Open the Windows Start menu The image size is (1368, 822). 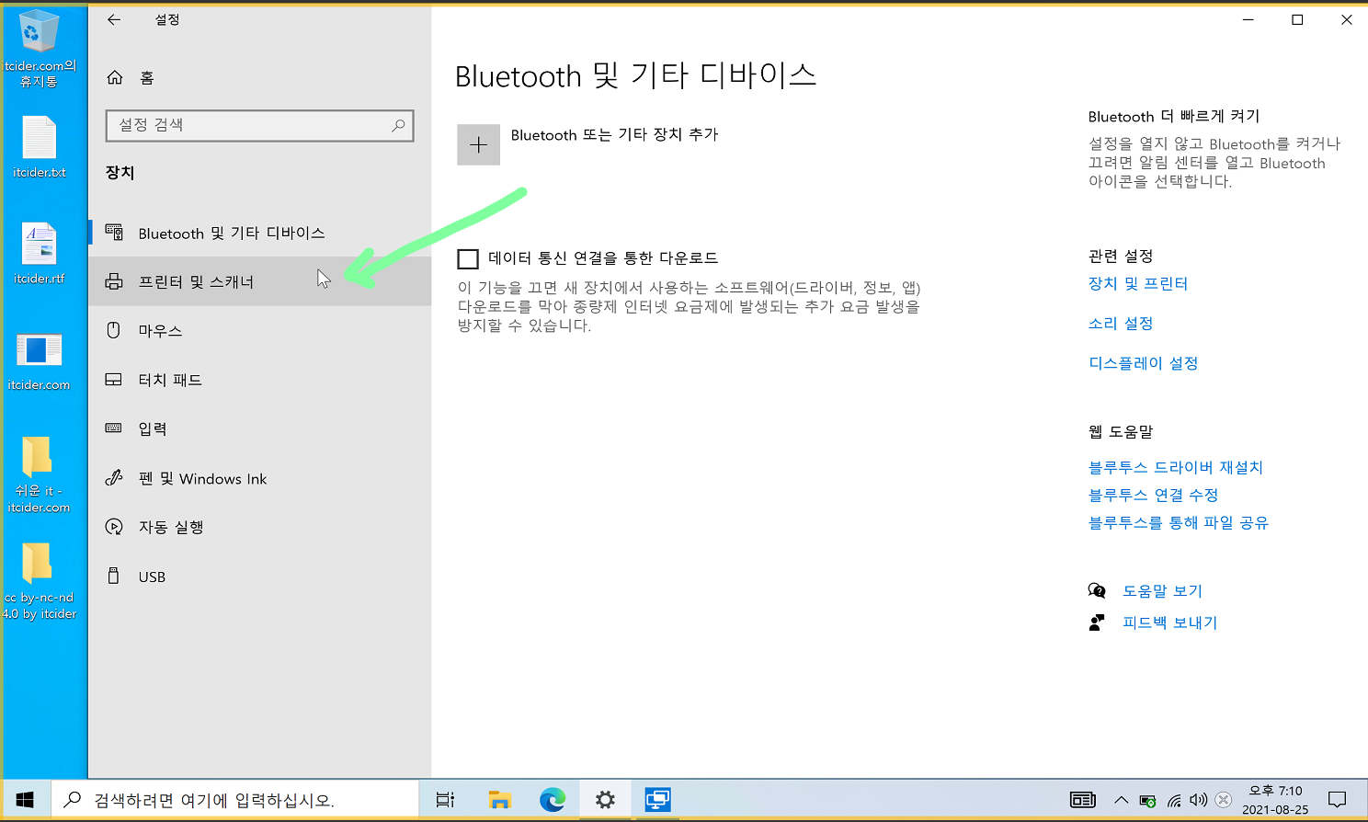(x=26, y=800)
